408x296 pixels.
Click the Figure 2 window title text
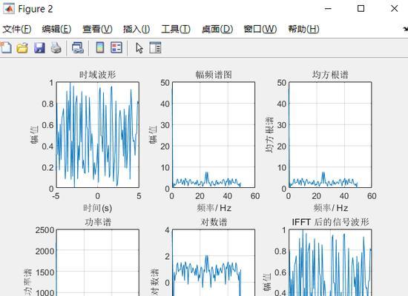pos(36,9)
